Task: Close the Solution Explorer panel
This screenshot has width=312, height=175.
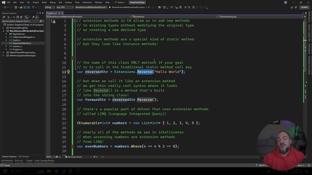Action: (x=42, y=13)
